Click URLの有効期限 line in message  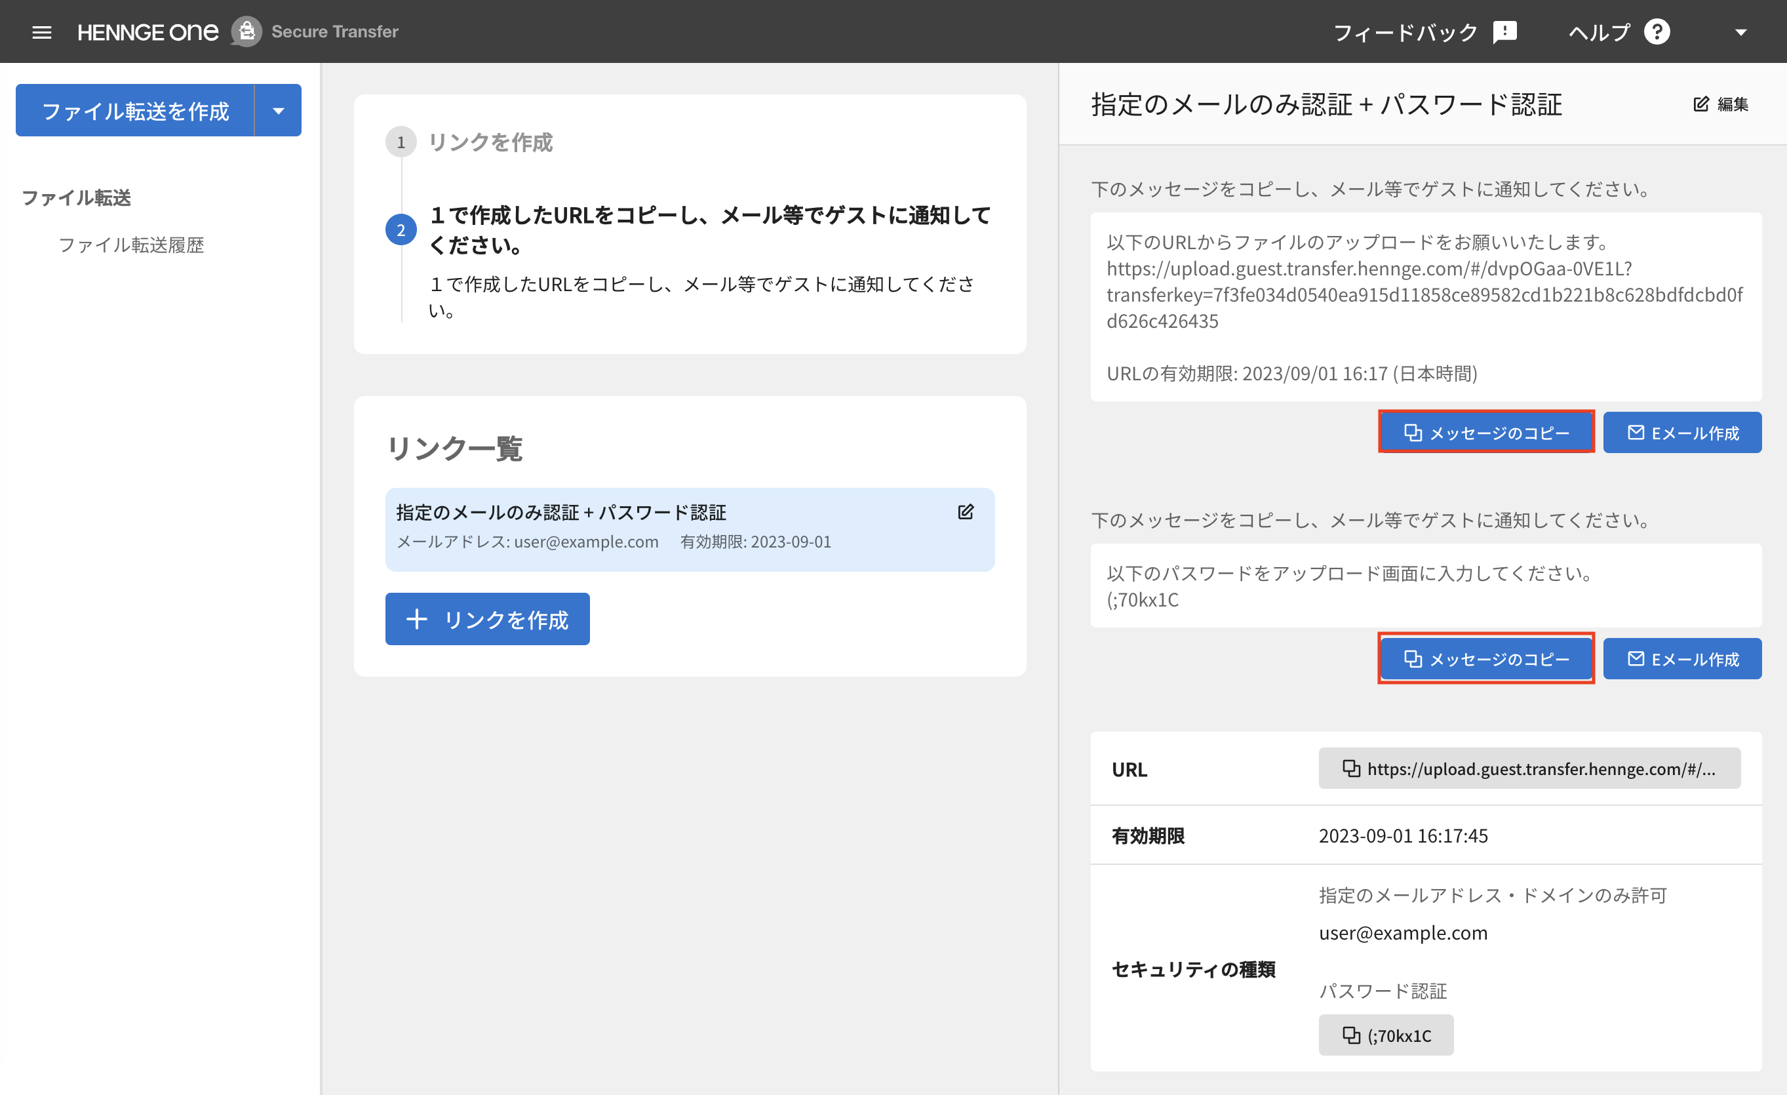click(1291, 374)
